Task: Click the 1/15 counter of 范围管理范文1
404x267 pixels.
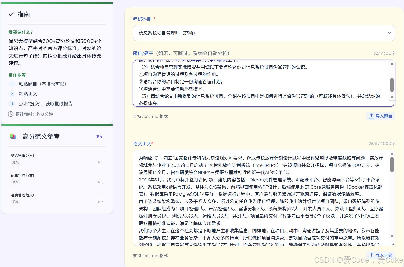Action: click(x=100, y=182)
